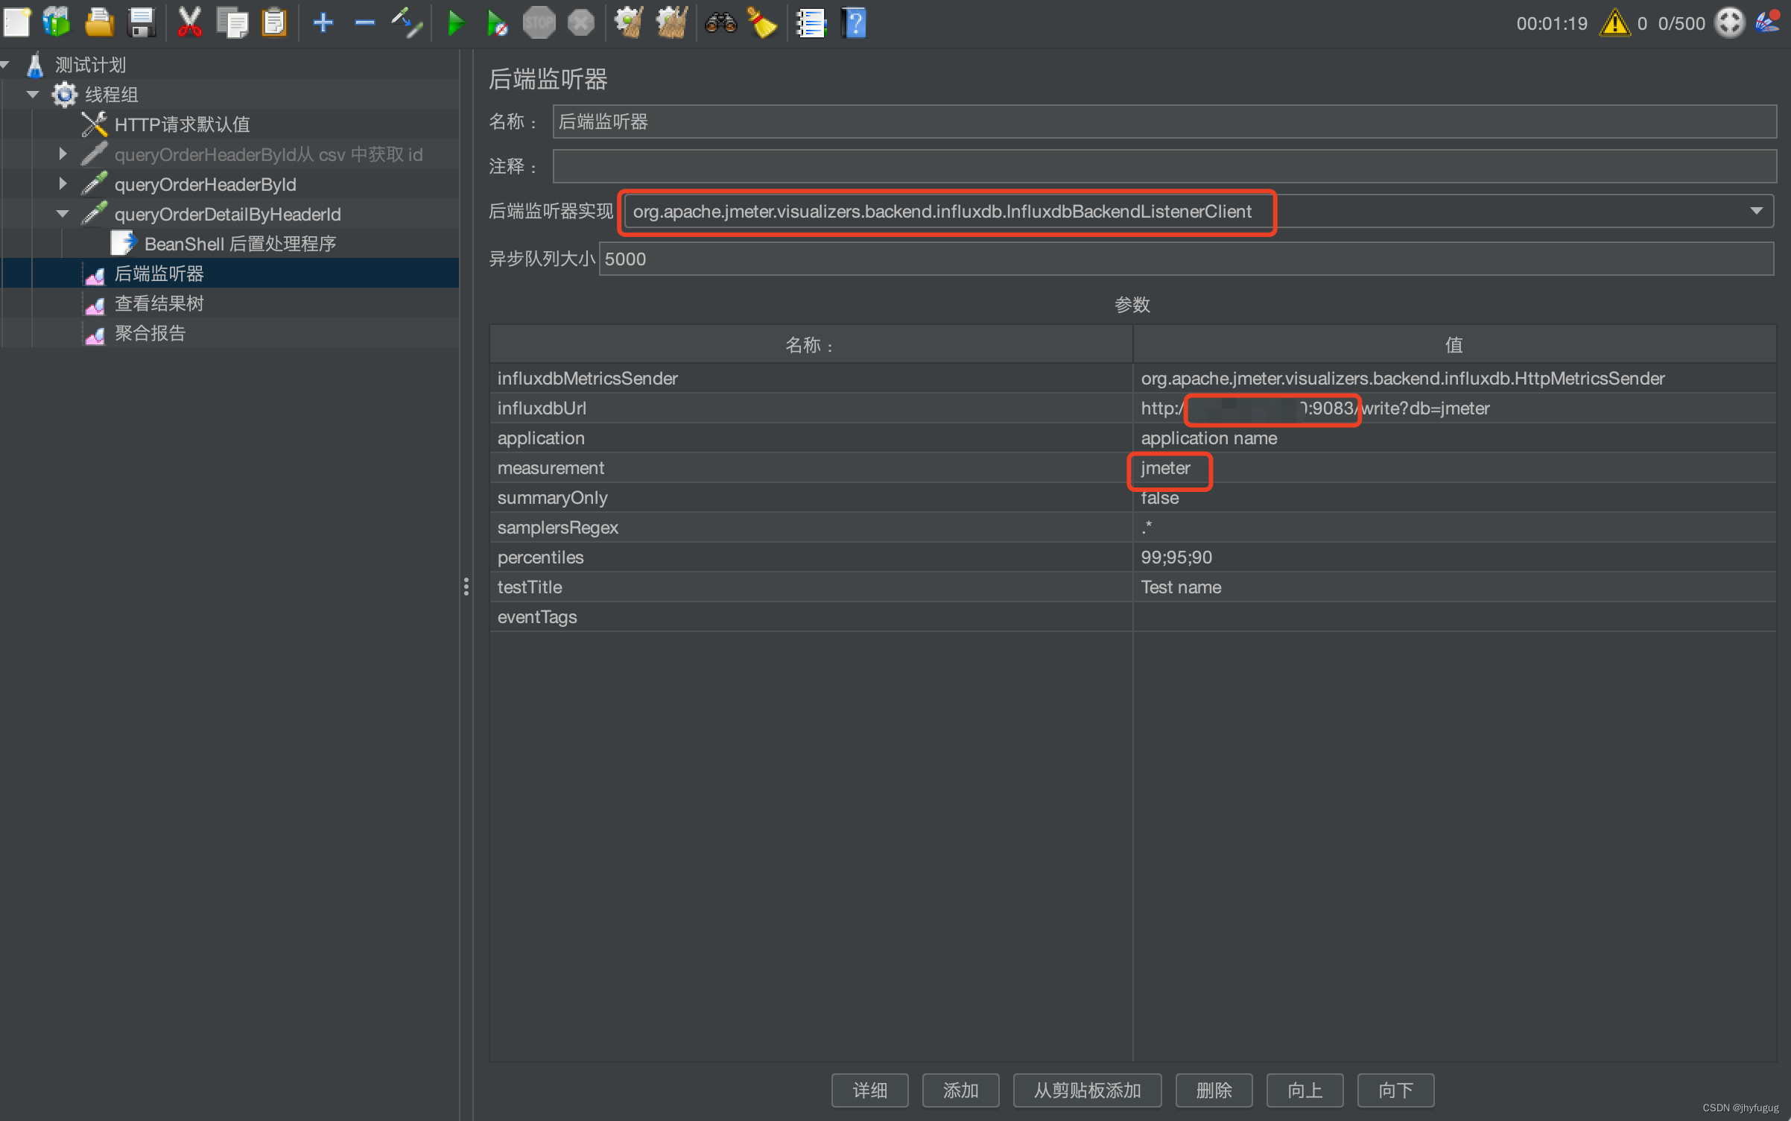The height and width of the screenshot is (1121, 1791).
Task: Cut the selected element
Action: pos(190,22)
